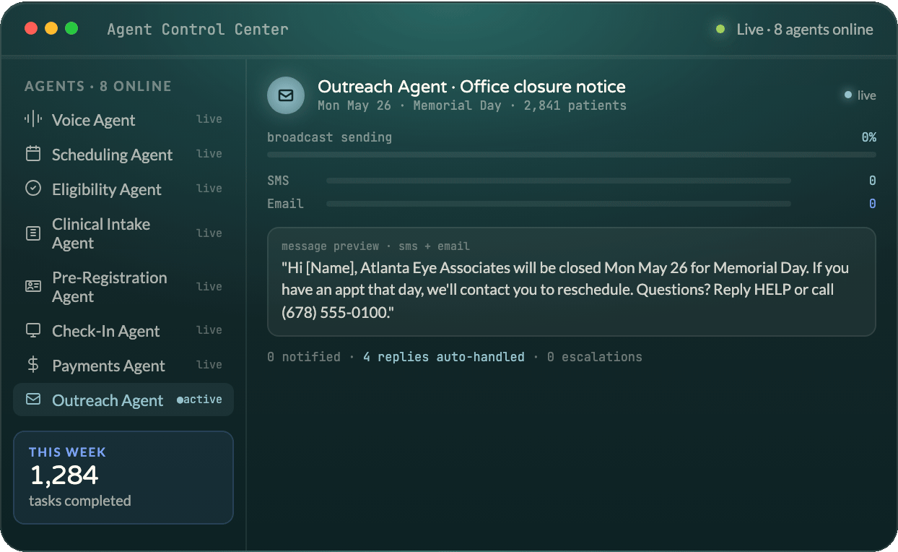Click the SMS delivery progress bar

pyautogui.click(x=559, y=181)
